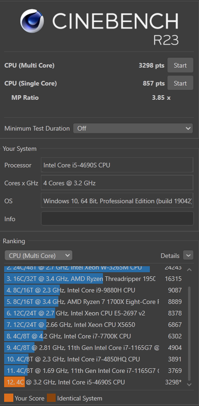Select the AMD Ryzen 7 1700X ranking row
The width and height of the screenshot is (199, 406).
[93, 302]
